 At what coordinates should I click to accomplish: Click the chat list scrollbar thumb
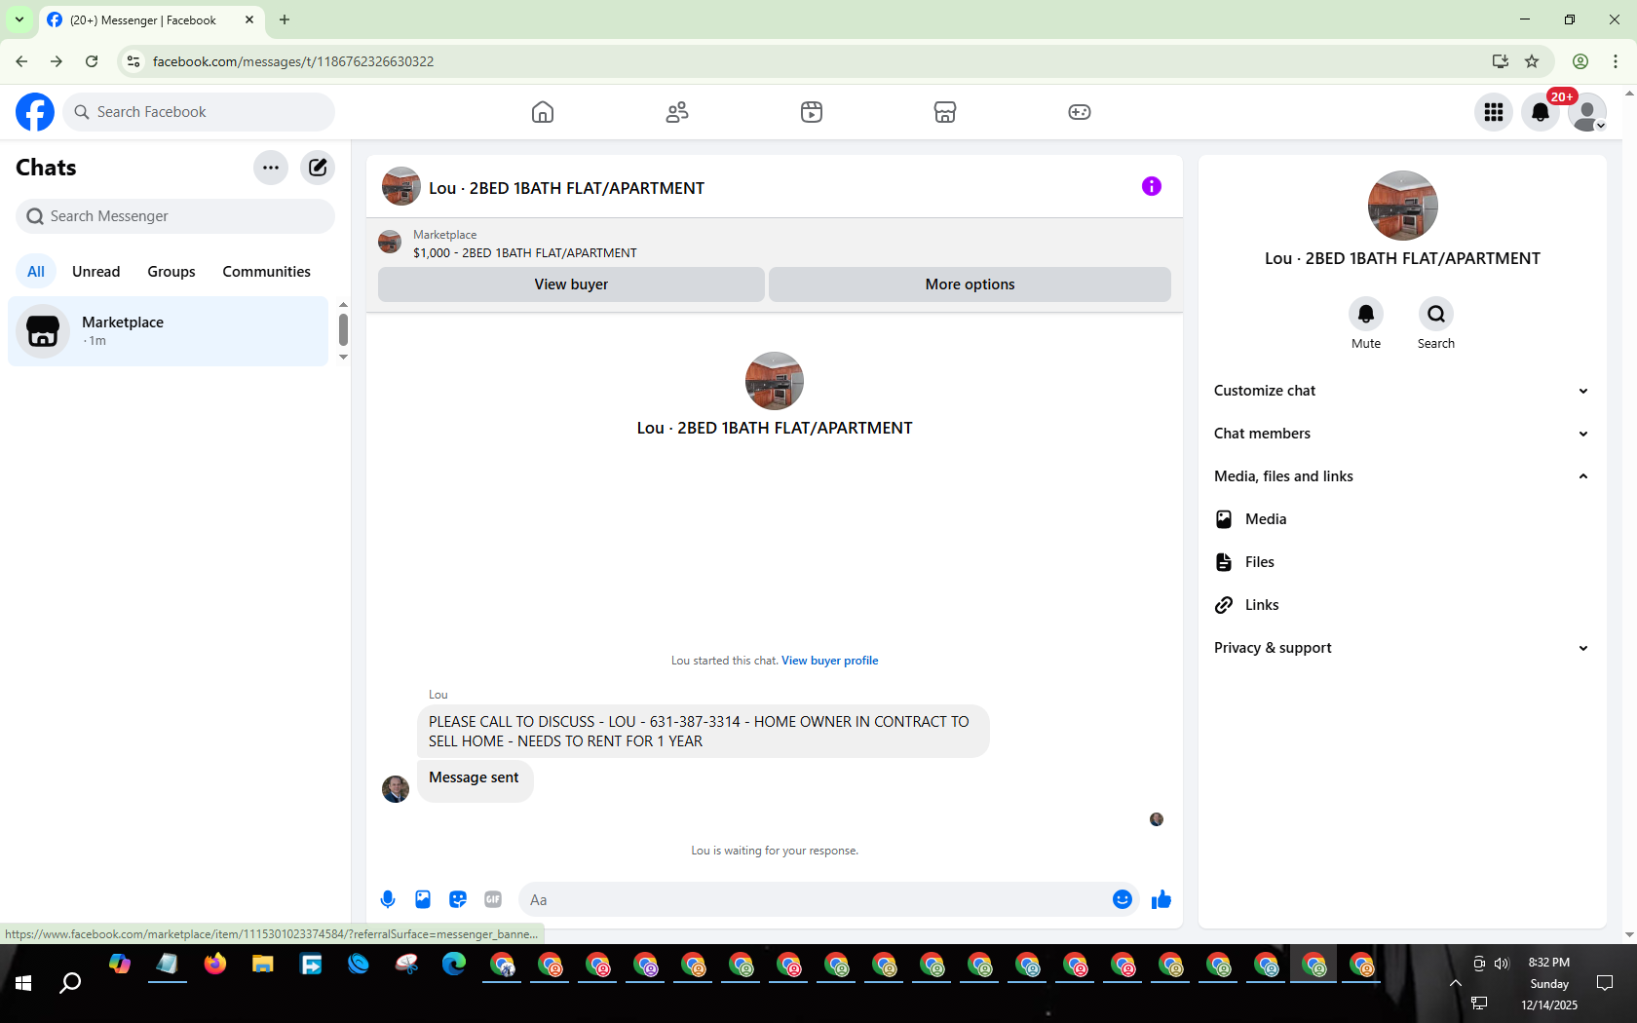click(343, 329)
